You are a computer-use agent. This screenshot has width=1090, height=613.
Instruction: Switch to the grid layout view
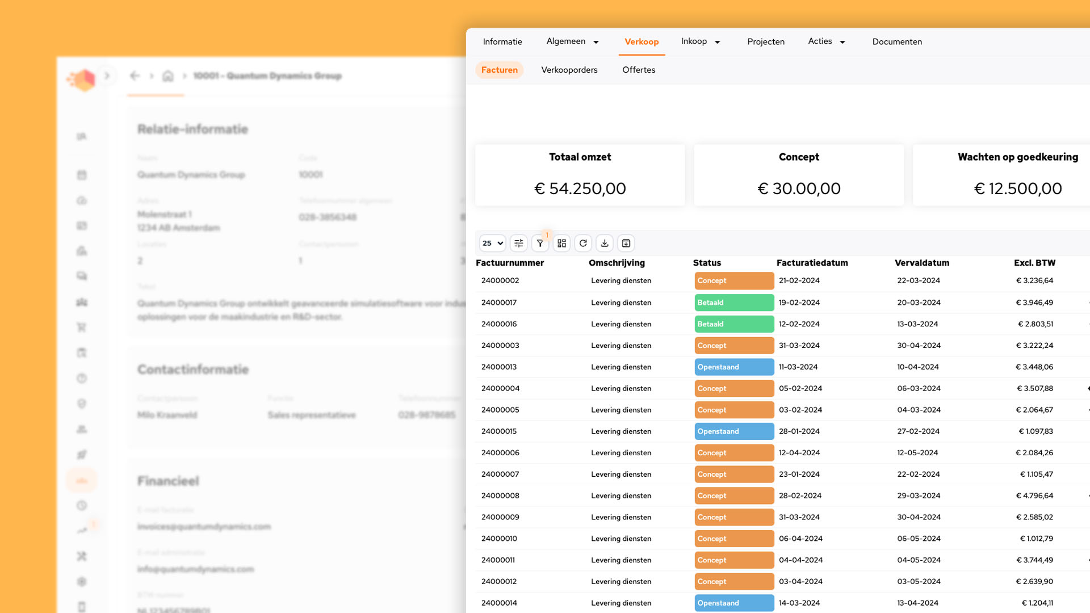[561, 243]
